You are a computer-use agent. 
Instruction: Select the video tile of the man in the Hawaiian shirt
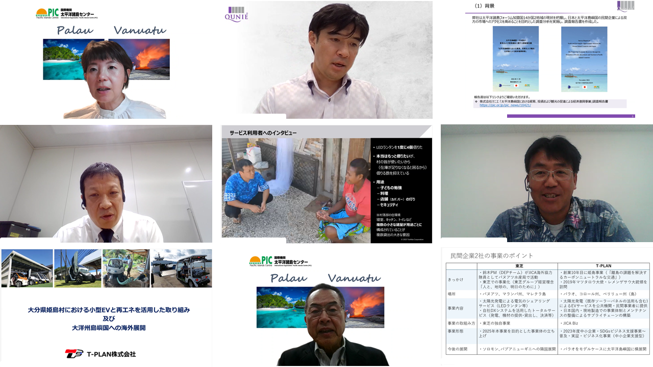coord(547,183)
